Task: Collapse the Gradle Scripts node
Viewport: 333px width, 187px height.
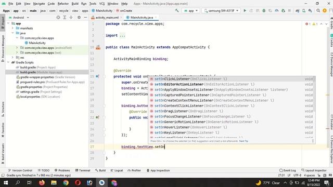Action: click(8, 62)
